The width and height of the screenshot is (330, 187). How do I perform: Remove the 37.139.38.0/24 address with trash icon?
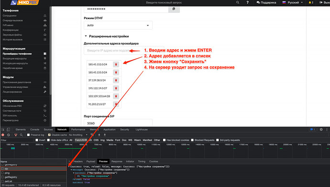tap(116, 81)
